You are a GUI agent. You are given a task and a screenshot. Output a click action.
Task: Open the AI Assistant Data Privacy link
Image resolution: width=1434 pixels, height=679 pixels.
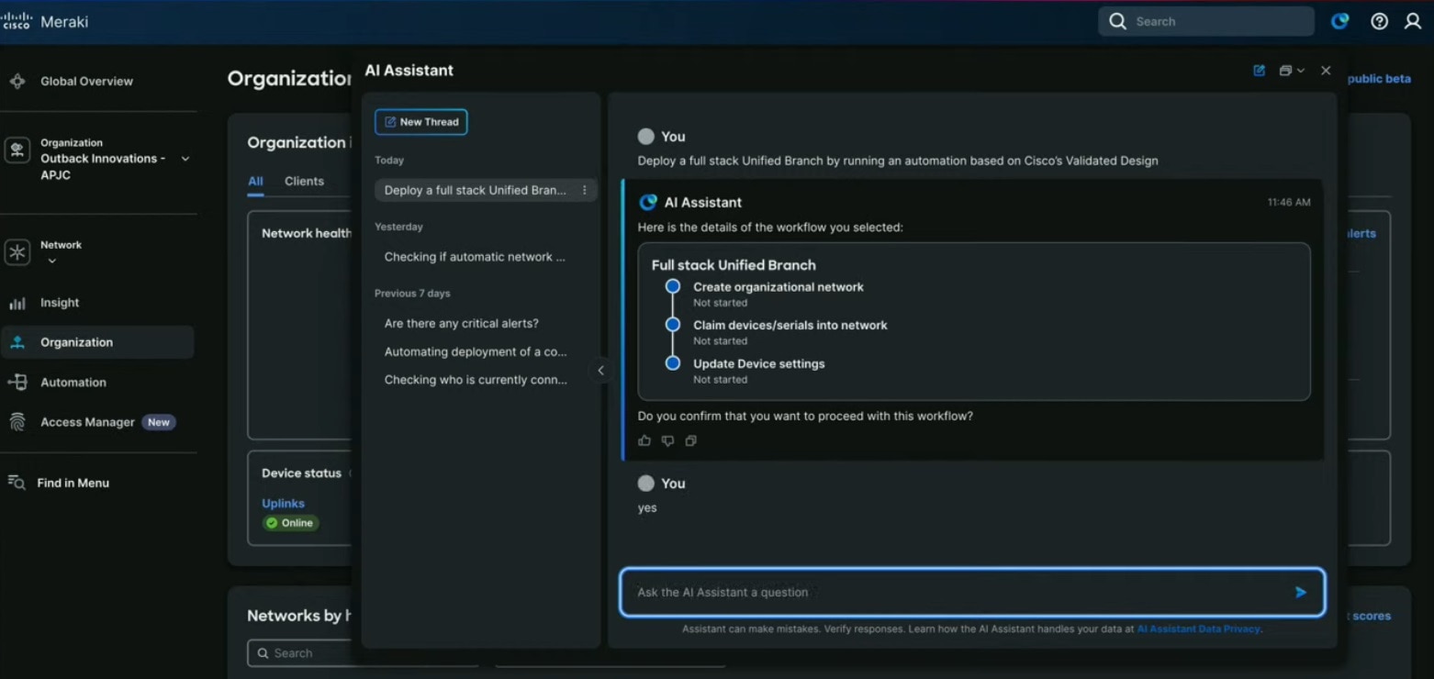pos(1198,629)
